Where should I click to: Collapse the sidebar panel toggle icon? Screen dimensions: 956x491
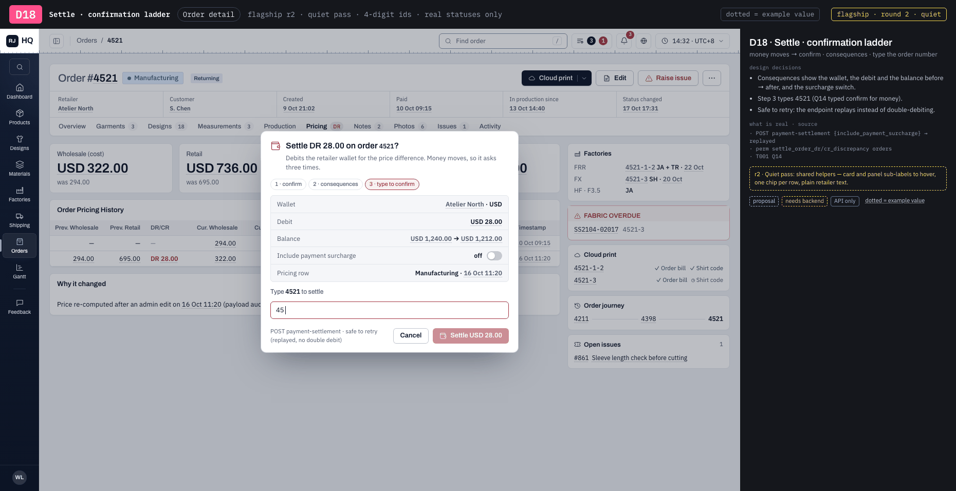click(x=57, y=41)
